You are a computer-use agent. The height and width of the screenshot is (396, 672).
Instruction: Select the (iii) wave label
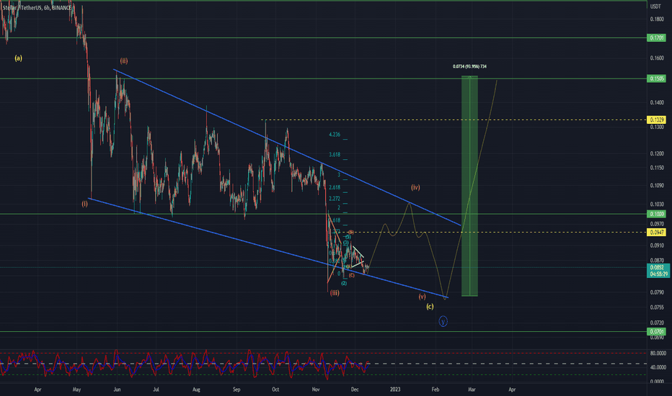pos(335,293)
